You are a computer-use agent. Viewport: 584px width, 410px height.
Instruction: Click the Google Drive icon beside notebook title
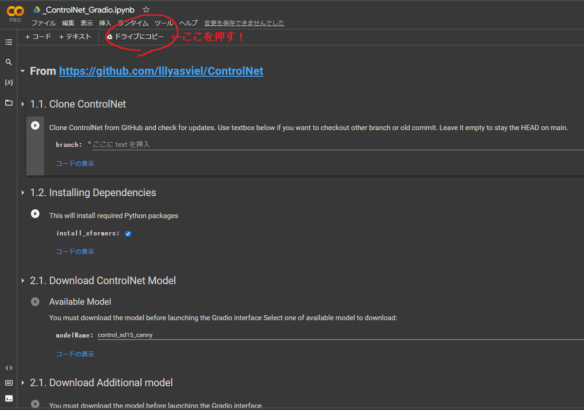click(x=36, y=10)
